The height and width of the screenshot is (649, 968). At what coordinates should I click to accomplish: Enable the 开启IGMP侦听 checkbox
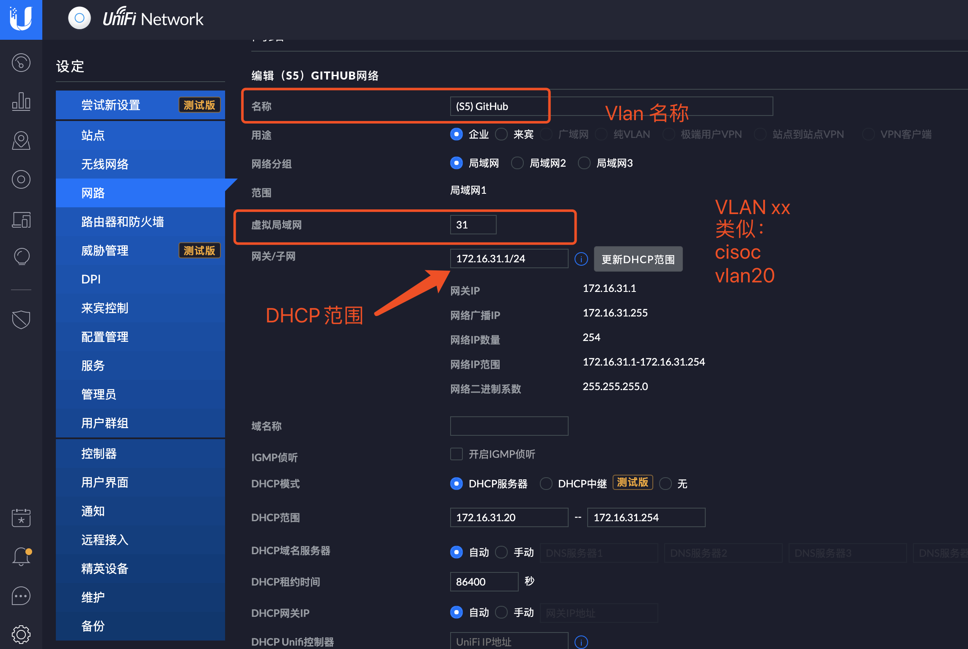pyautogui.click(x=456, y=454)
